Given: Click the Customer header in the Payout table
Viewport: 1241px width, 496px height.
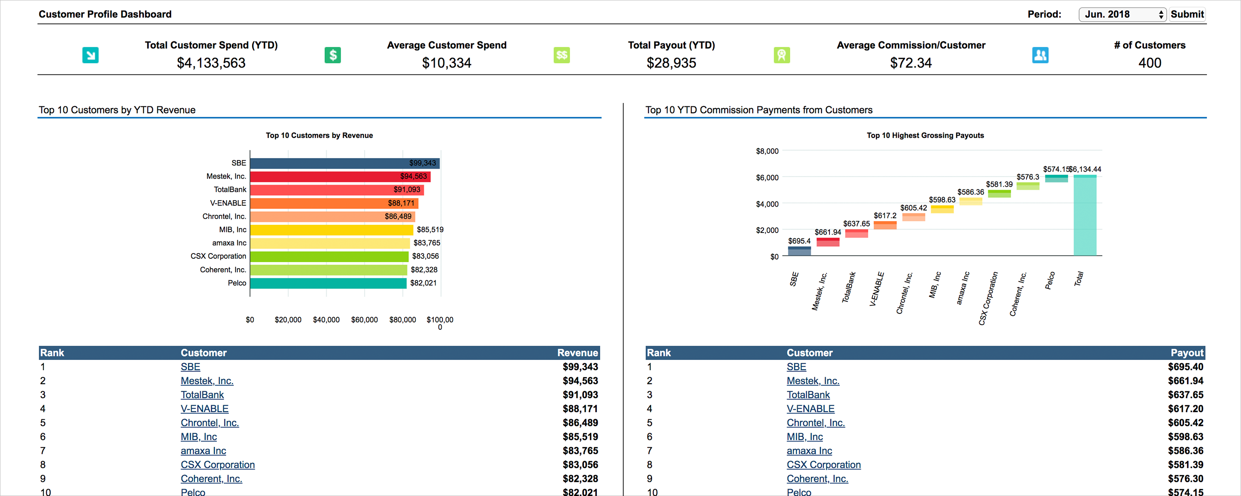Looking at the screenshot, I should pyautogui.click(x=810, y=353).
